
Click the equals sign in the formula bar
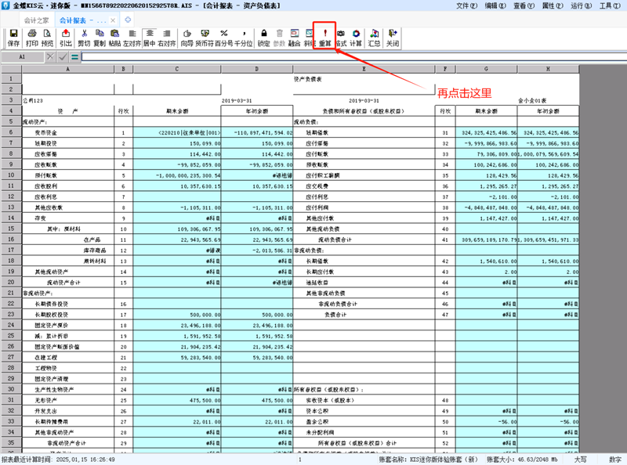74,57
